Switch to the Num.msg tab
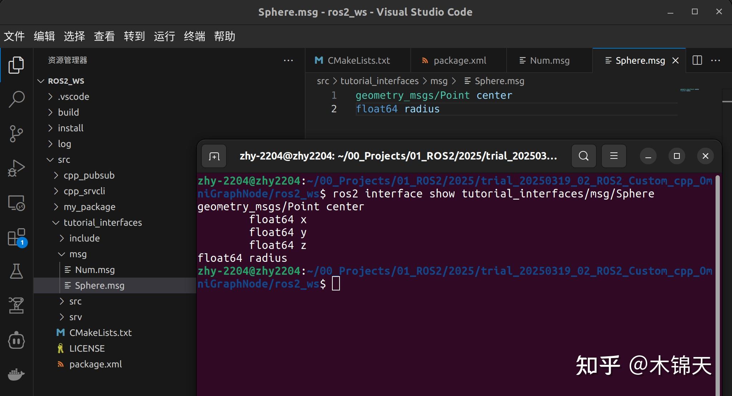732x396 pixels. tap(550, 60)
